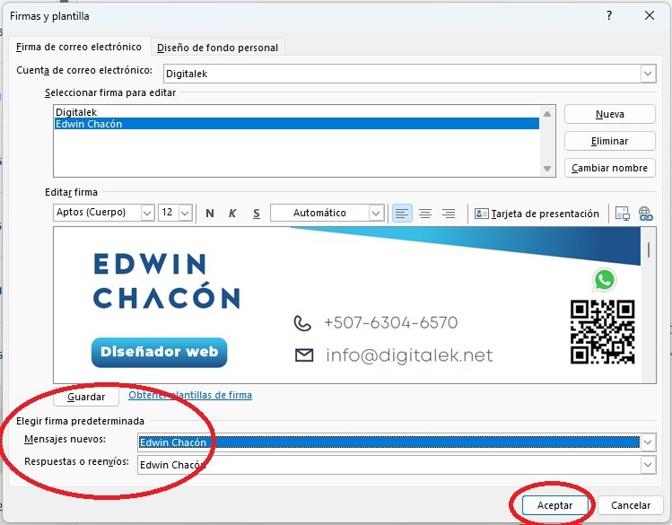Insert a picture into the signature
This screenshot has height=525, width=672.
623,213
